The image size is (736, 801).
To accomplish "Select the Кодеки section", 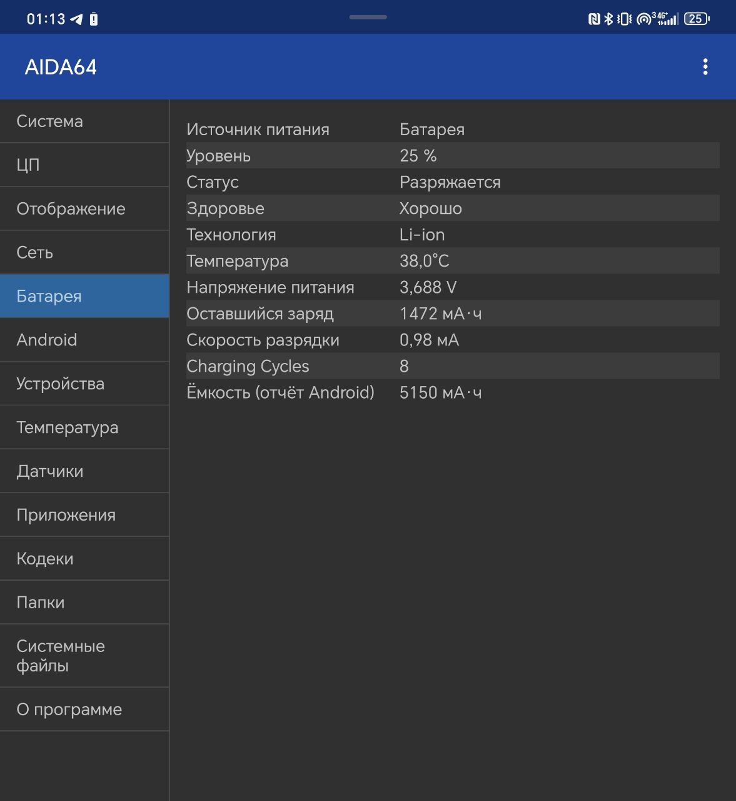I will coord(84,559).
